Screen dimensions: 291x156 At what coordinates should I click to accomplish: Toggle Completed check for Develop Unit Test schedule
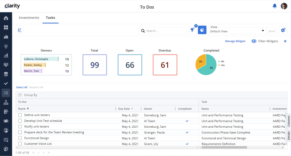click(x=187, y=121)
